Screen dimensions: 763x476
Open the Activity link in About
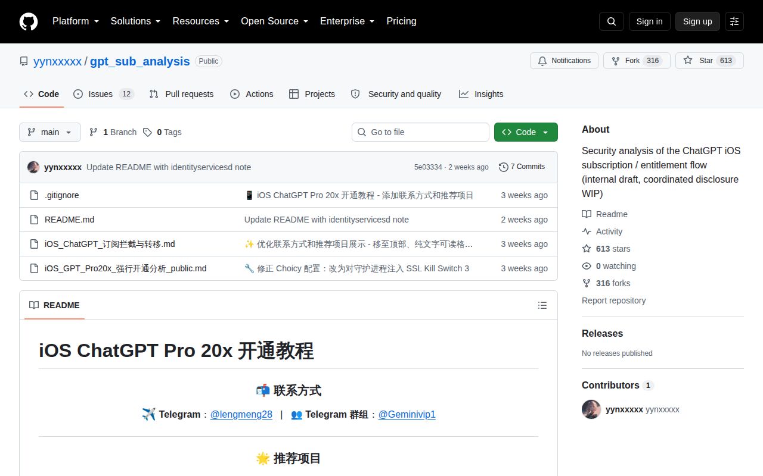[609, 231]
